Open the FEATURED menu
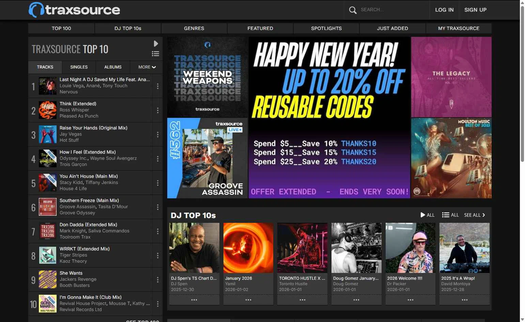 (260, 28)
